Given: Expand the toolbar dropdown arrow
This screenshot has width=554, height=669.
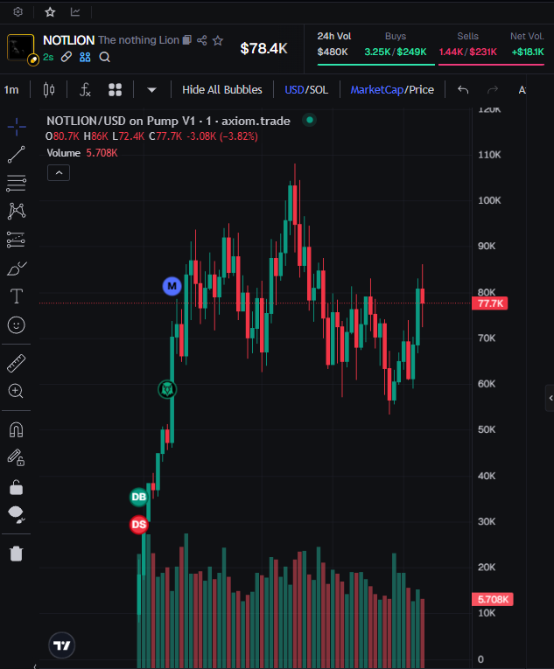Looking at the screenshot, I should point(151,90).
